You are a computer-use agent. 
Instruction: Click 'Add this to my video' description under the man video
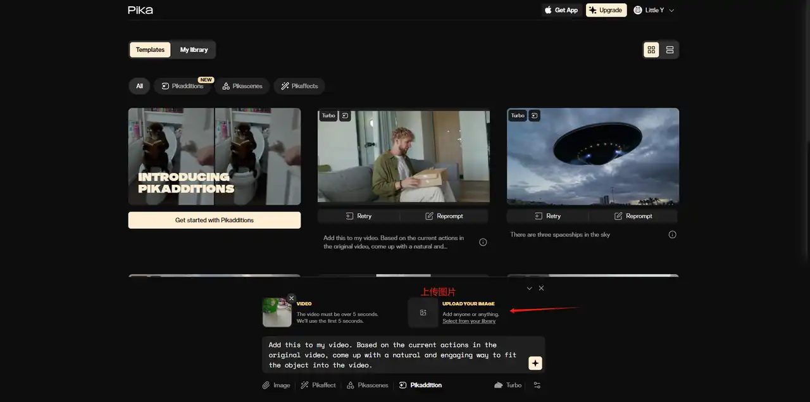pos(394,242)
